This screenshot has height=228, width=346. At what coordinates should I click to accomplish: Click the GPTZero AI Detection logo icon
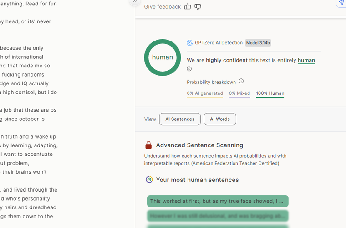click(190, 43)
